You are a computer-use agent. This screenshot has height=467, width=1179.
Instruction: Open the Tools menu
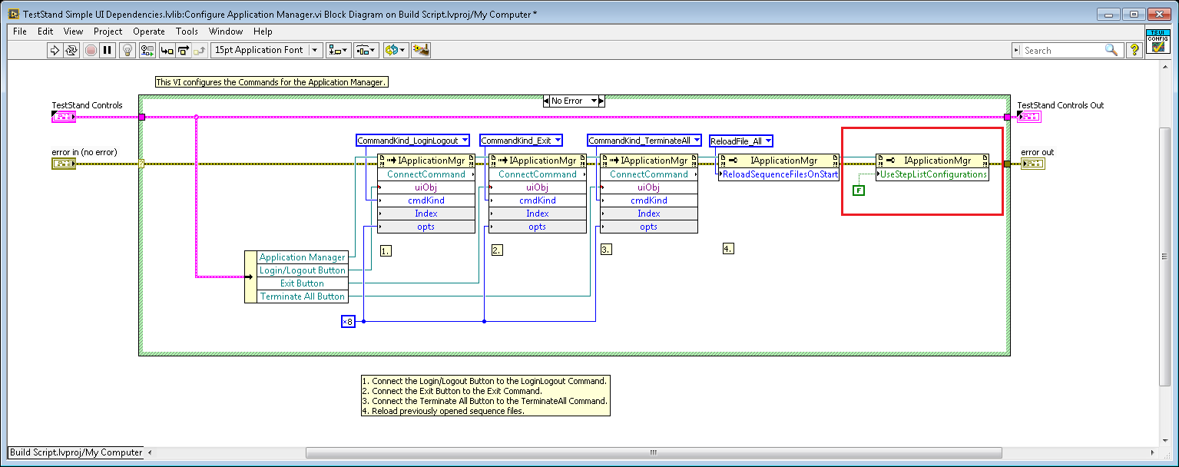coord(187,31)
